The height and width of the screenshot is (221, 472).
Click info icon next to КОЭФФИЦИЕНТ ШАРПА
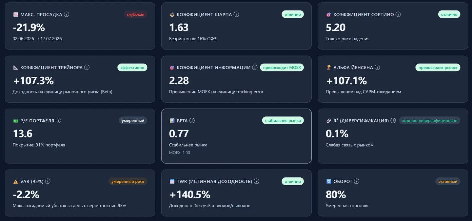tap(236, 14)
